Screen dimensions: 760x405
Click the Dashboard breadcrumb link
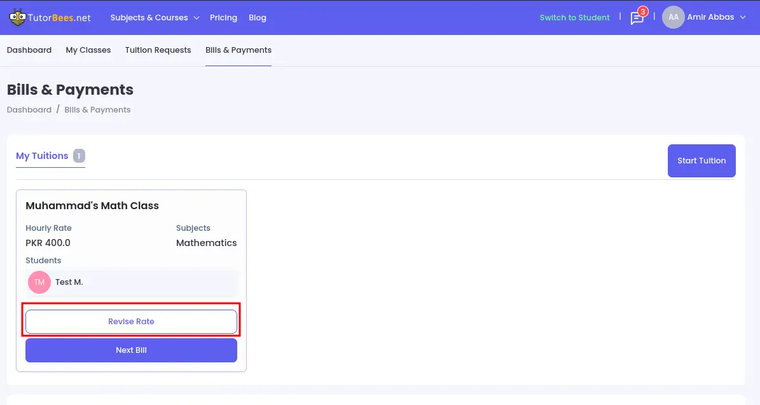[29, 110]
